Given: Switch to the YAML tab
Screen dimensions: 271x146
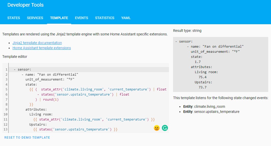Looking at the screenshot, I should (x=126, y=18).
